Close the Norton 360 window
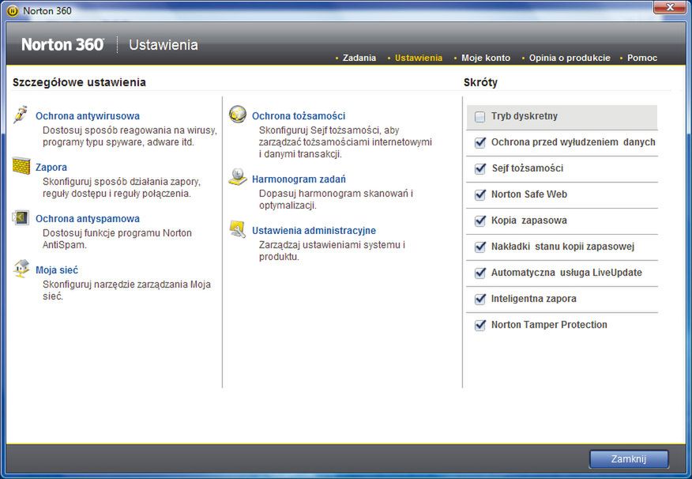 point(670,7)
